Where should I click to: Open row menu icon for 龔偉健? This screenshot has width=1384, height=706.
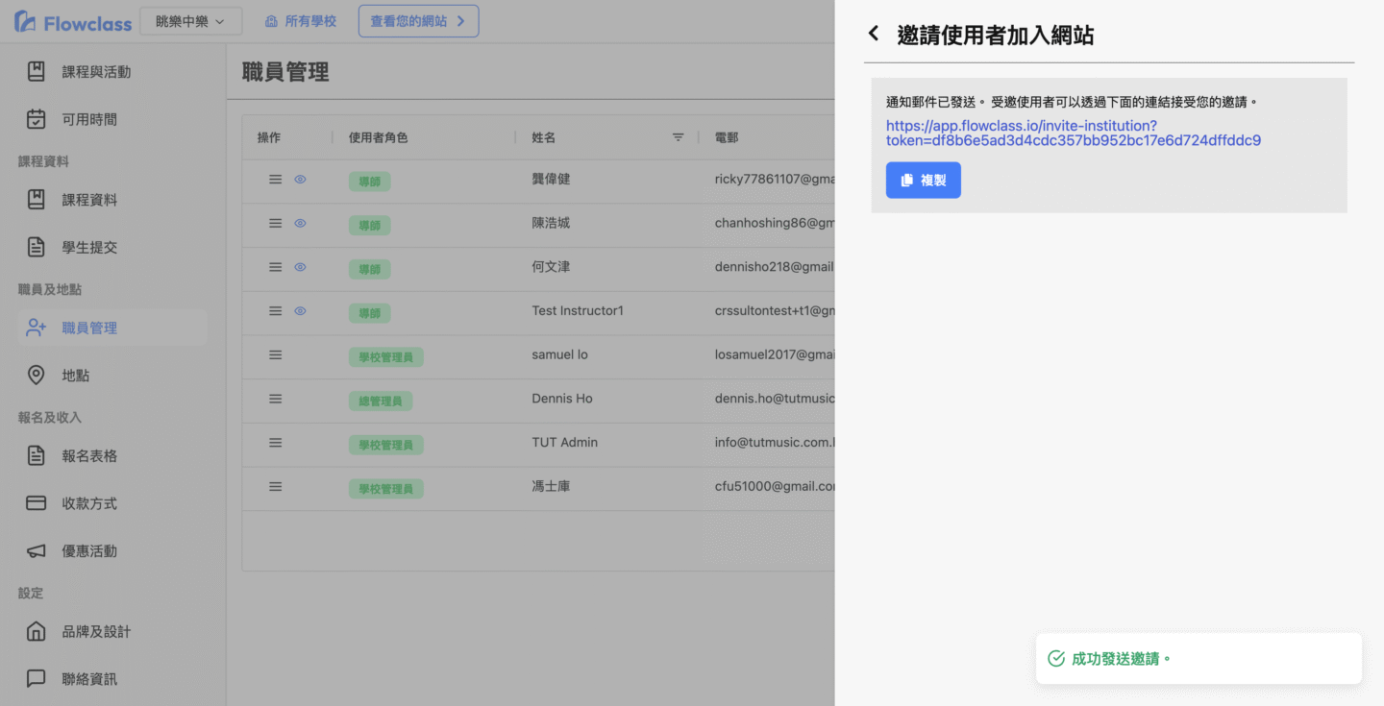pos(276,180)
